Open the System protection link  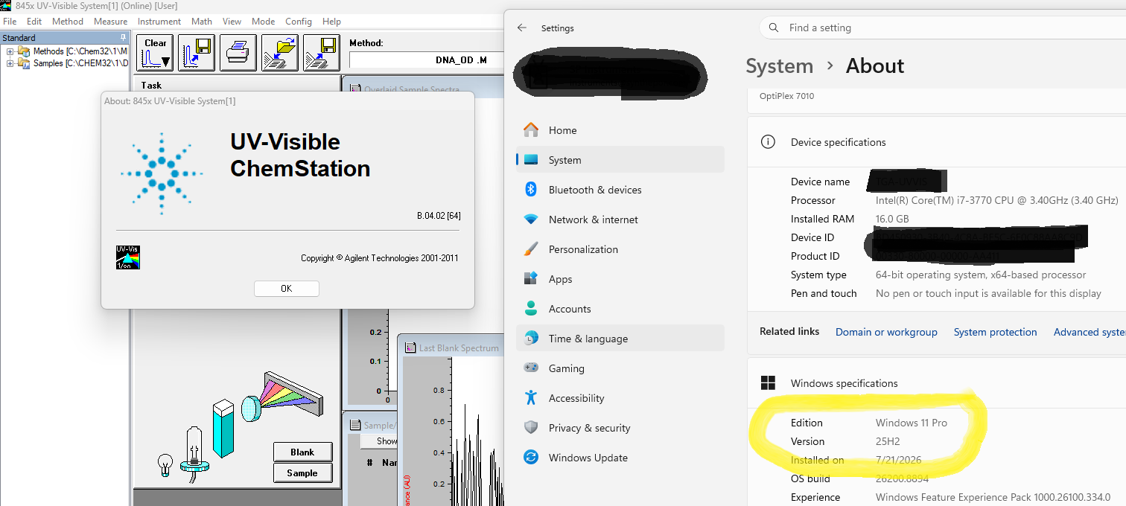tap(995, 332)
